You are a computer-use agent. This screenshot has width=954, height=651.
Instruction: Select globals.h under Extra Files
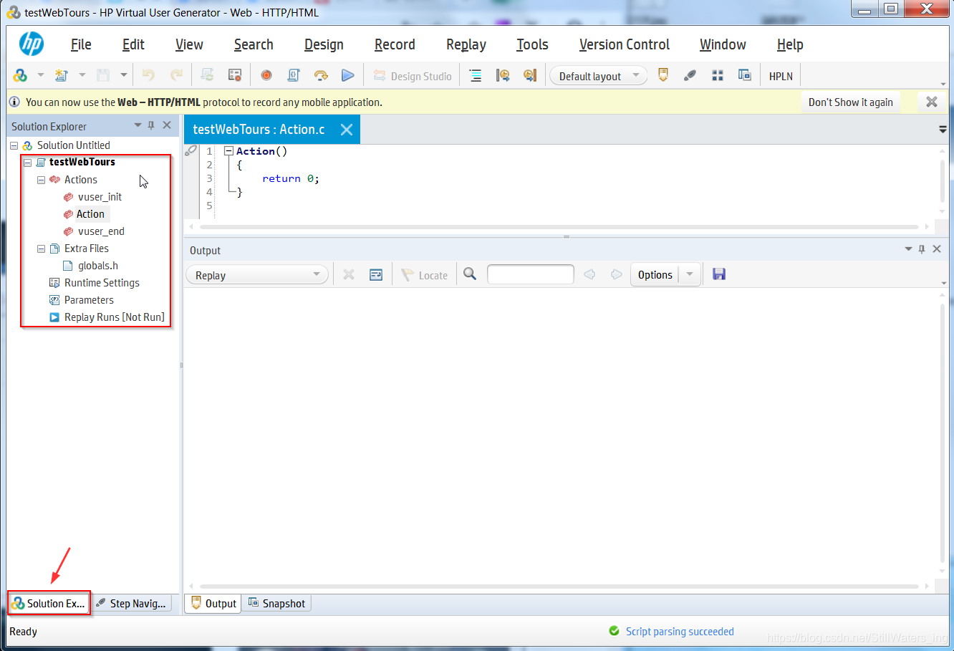[98, 266]
